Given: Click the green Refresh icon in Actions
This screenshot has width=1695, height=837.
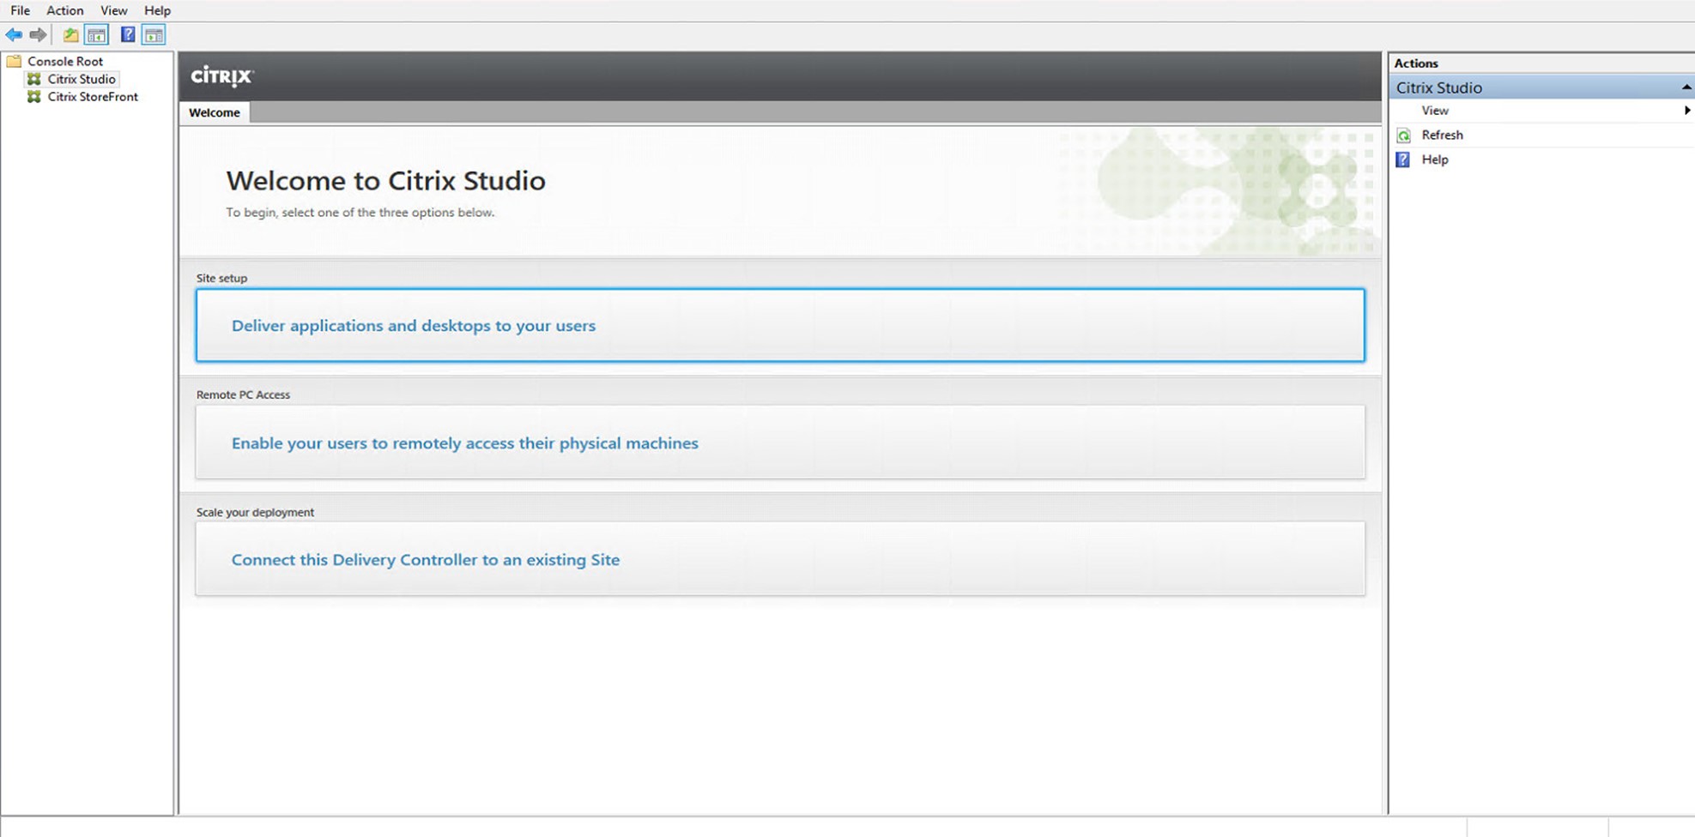Looking at the screenshot, I should click(x=1403, y=135).
